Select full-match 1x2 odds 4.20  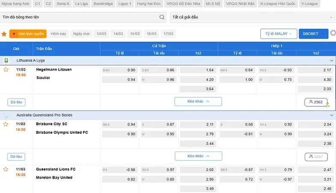pos(198,80)
